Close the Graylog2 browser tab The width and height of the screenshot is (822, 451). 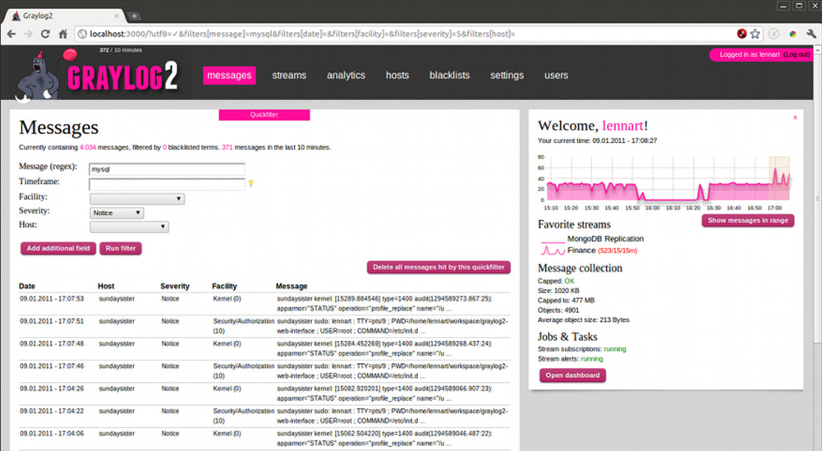pyautogui.click(x=117, y=16)
